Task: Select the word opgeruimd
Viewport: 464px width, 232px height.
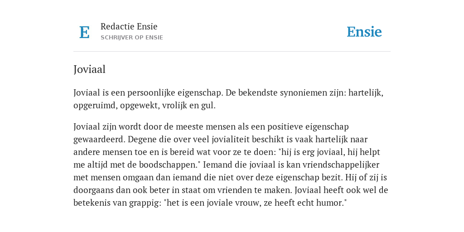Action: click(x=95, y=106)
